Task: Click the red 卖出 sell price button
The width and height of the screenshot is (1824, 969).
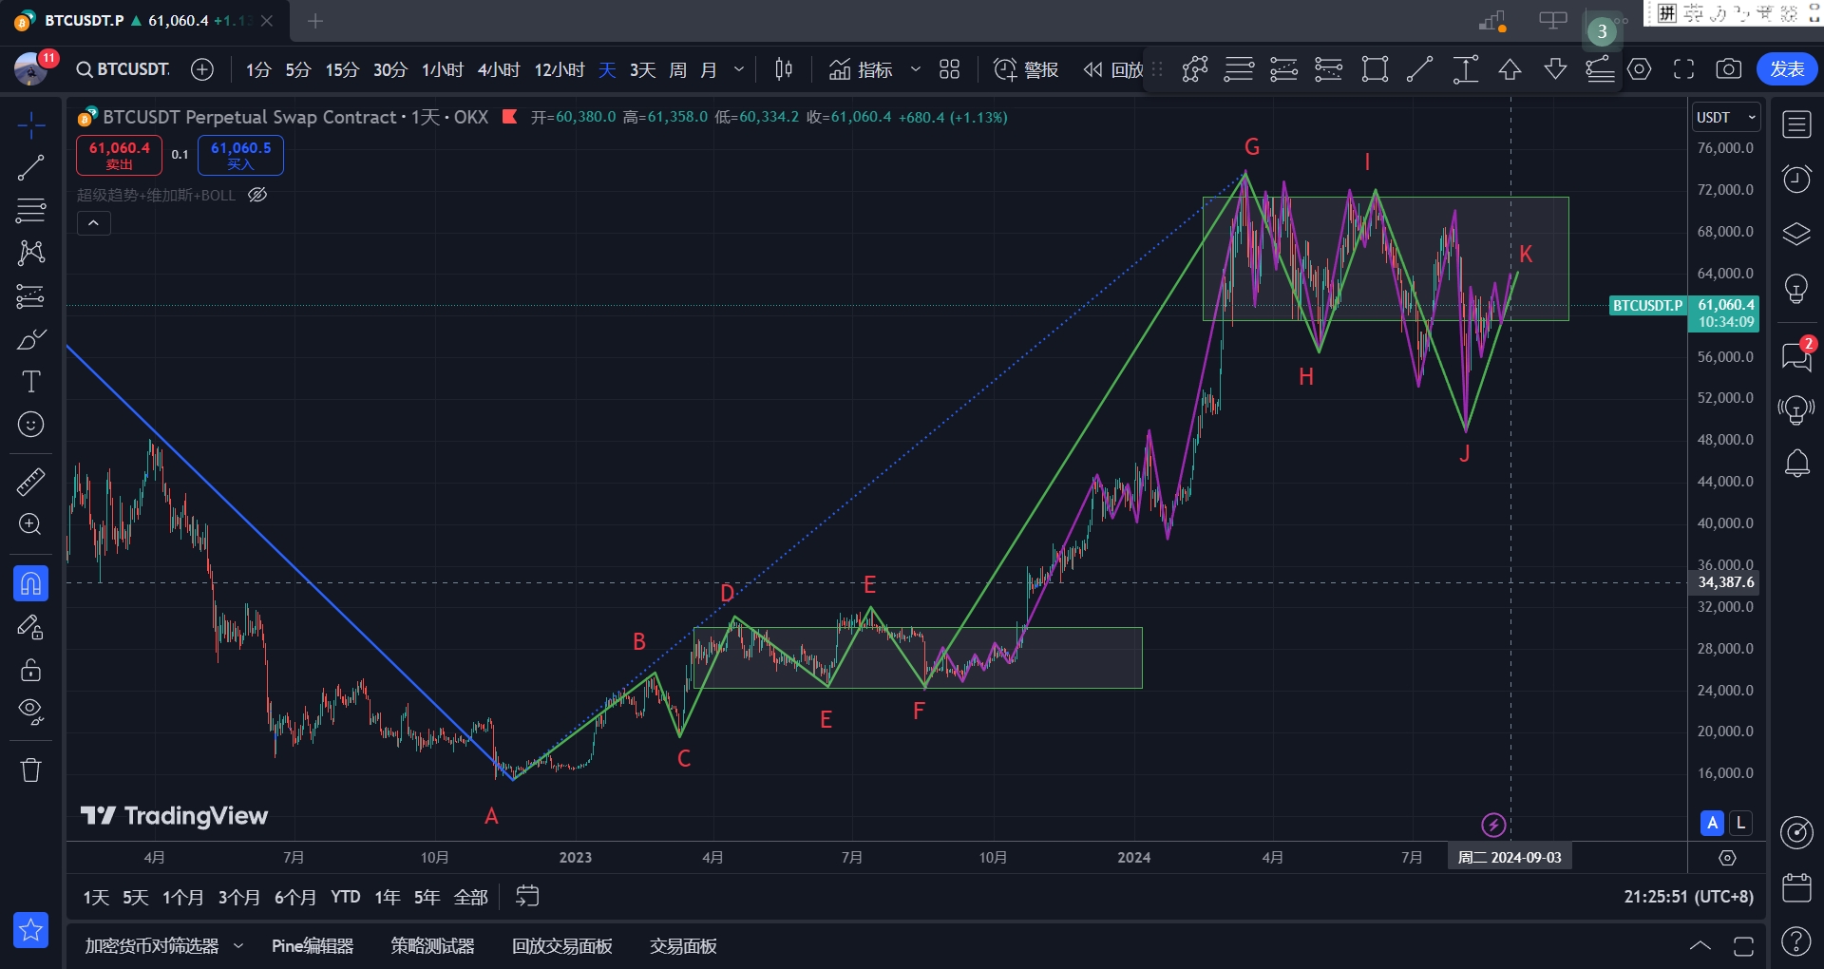Action: [119, 156]
